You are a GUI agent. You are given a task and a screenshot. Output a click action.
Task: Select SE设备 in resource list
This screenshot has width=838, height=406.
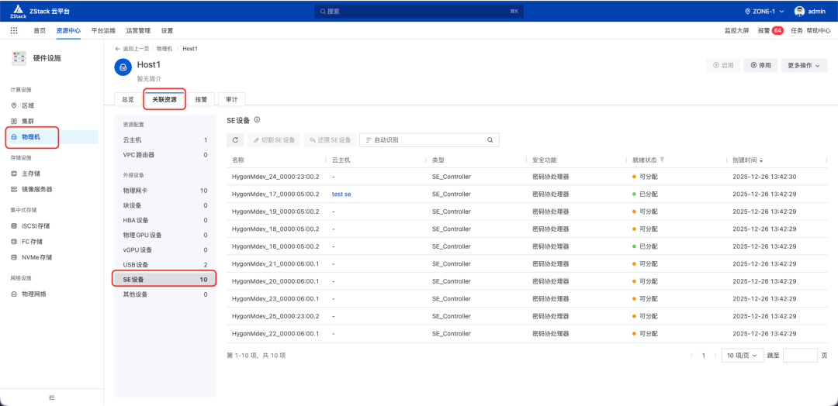(x=164, y=279)
